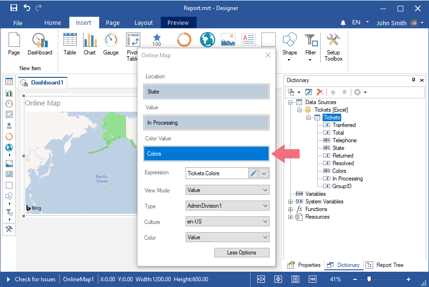
Task: Select the State location field
Action: point(206,92)
